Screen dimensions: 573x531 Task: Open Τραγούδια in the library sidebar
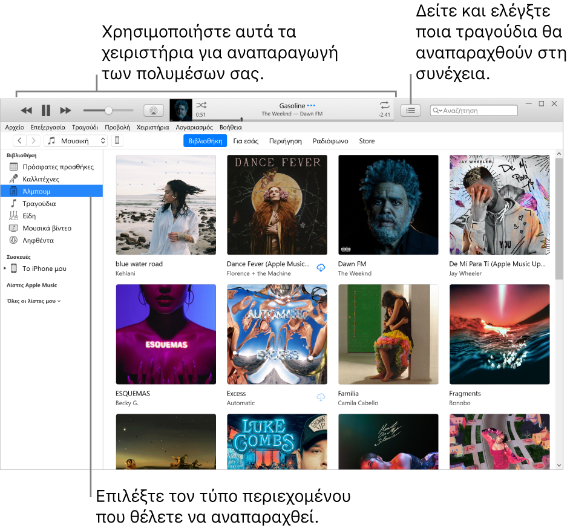click(40, 203)
